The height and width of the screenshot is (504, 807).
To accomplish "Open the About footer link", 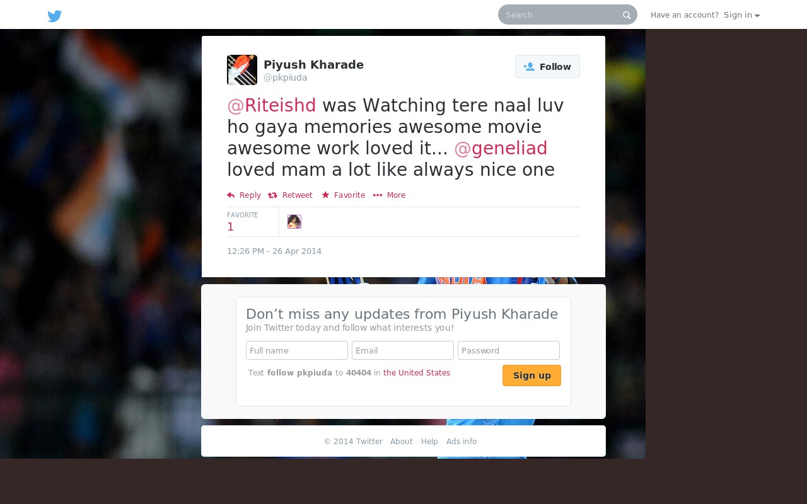I will pos(402,442).
